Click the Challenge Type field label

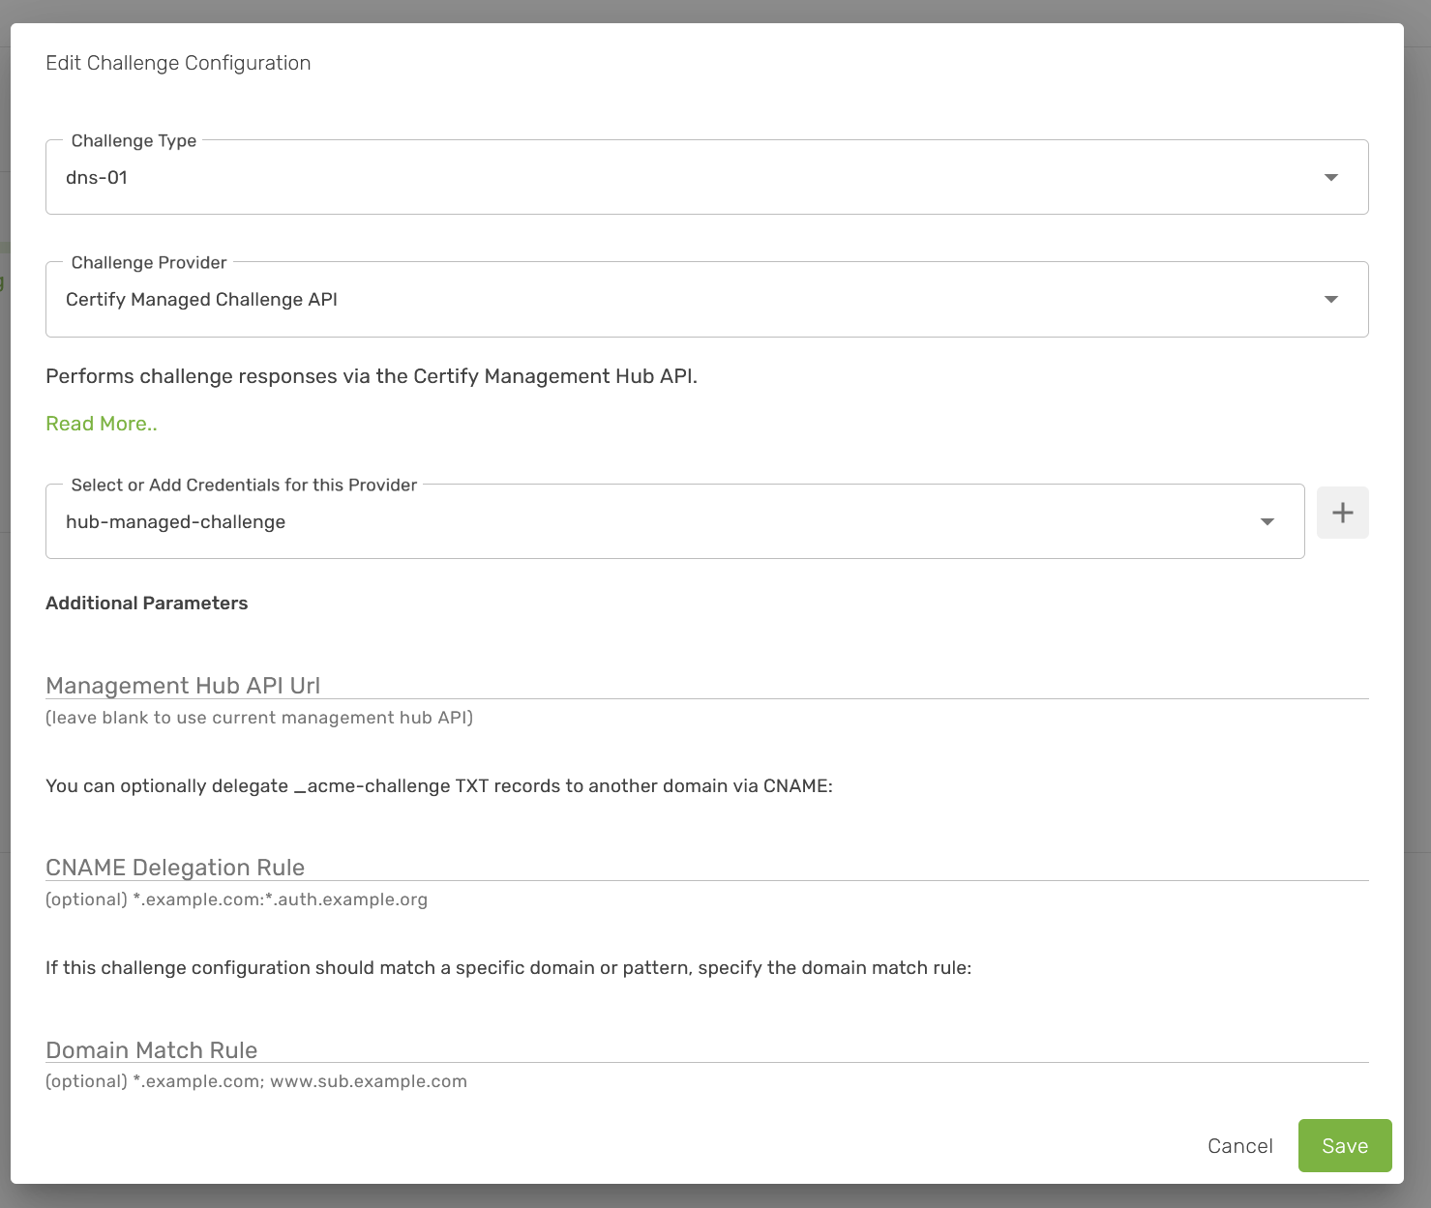(134, 141)
